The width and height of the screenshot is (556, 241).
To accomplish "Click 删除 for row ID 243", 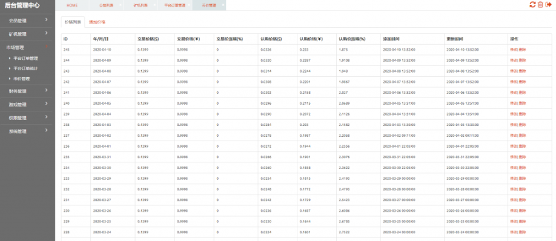I will point(522,71).
